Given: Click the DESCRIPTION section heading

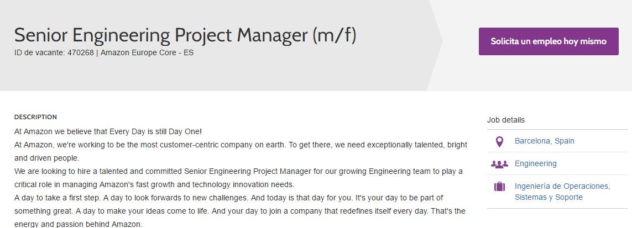Looking at the screenshot, I should tap(35, 117).
